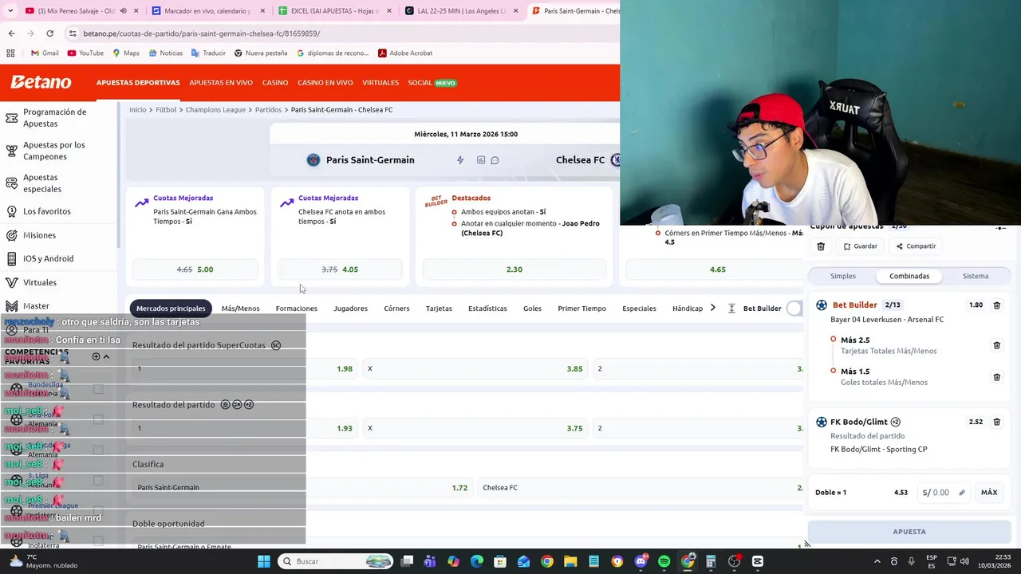
Task: Select the 2.30 Destacados Bet Builder odds
Action: click(514, 269)
